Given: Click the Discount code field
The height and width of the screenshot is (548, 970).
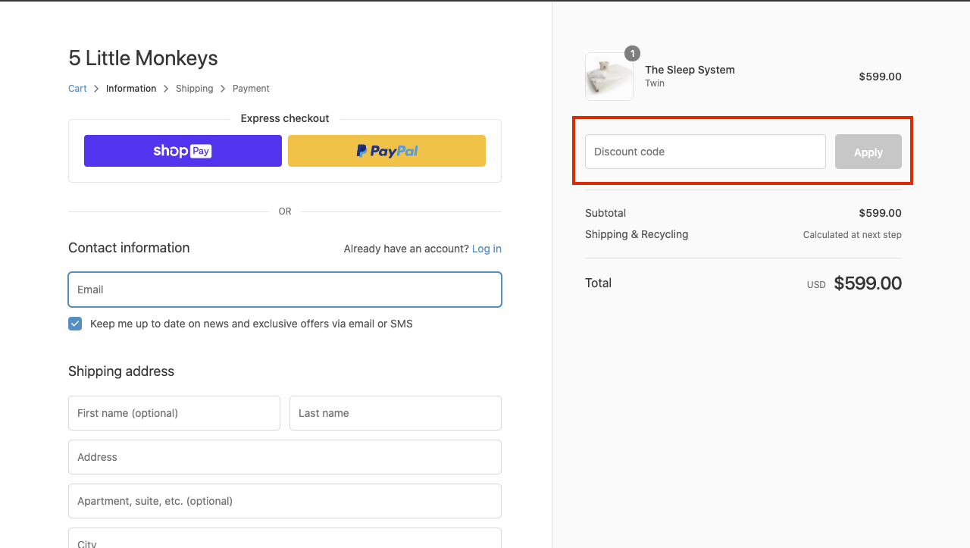Looking at the screenshot, I should tap(706, 152).
